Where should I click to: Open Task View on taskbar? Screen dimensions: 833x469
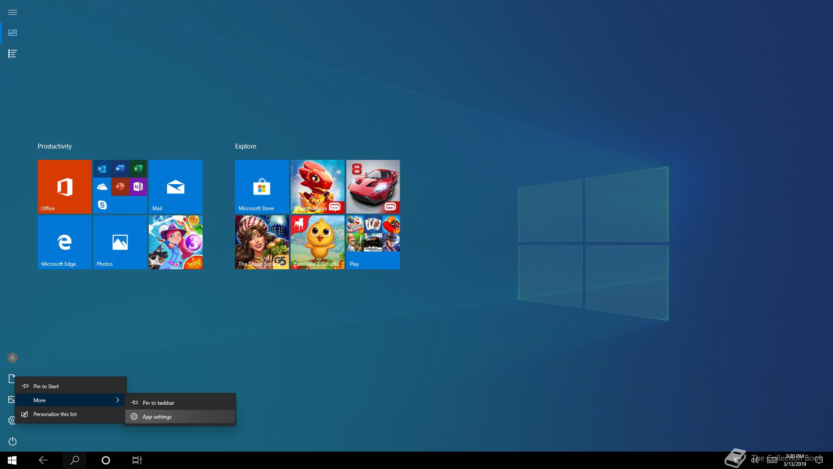[137, 460]
